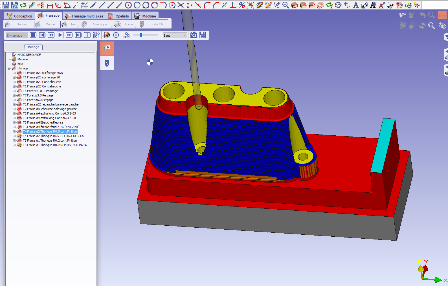Adjust the simulation speed slider
448x286 pixels.
(x=141, y=35)
